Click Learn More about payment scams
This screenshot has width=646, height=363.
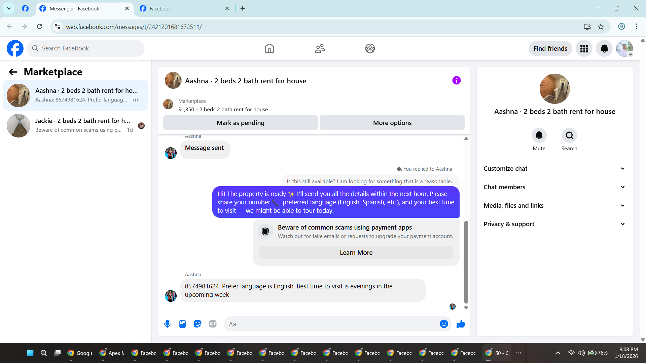[356, 253]
